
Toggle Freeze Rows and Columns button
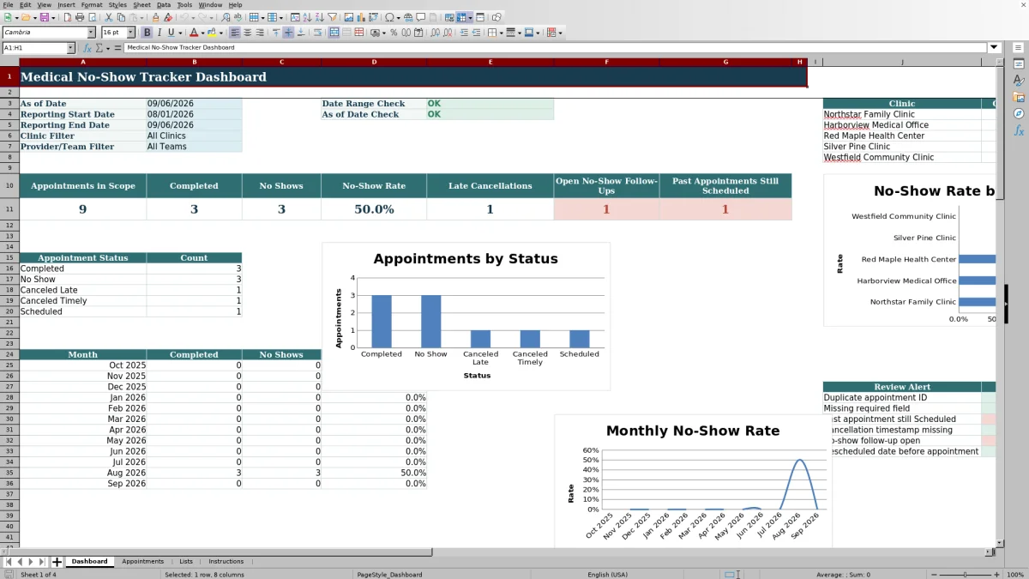[x=462, y=17]
